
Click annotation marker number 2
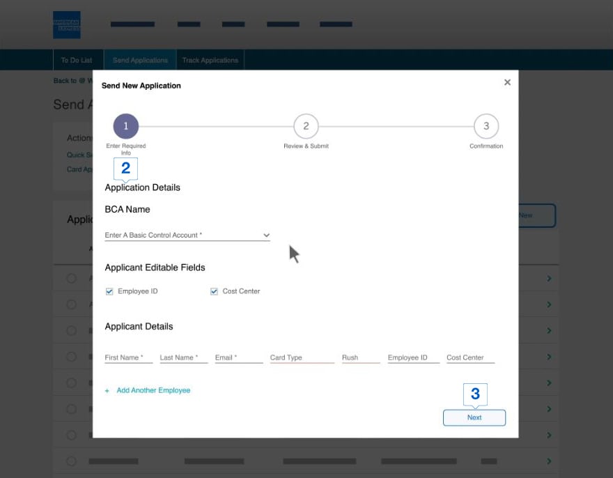pyautogui.click(x=125, y=168)
